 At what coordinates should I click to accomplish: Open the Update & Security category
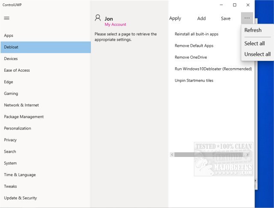coord(21,198)
